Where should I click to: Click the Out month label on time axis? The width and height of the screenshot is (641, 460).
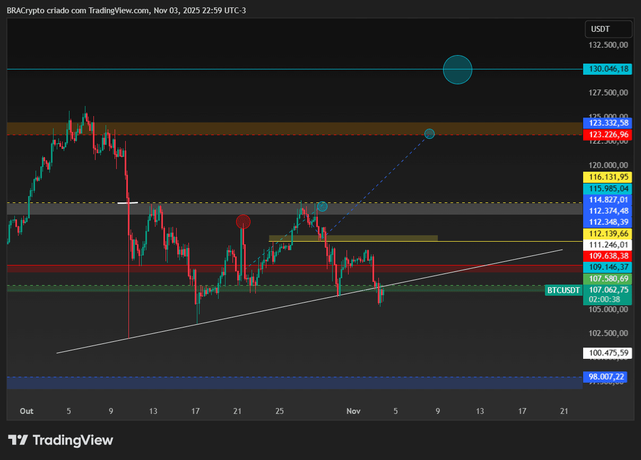coord(27,411)
